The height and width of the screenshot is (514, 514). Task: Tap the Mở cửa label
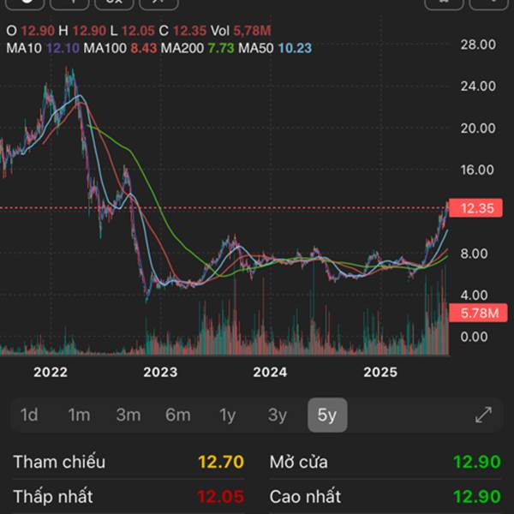point(299,462)
